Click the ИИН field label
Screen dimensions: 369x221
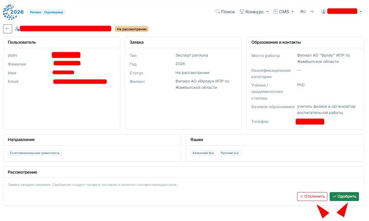tap(12, 56)
